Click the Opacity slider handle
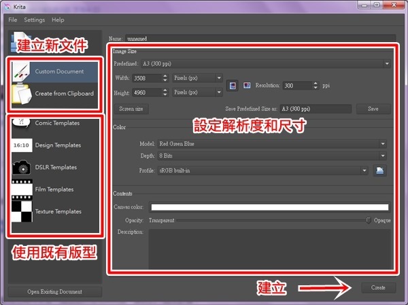This screenshot has height=305, width=408. click(x=369, y=221)
